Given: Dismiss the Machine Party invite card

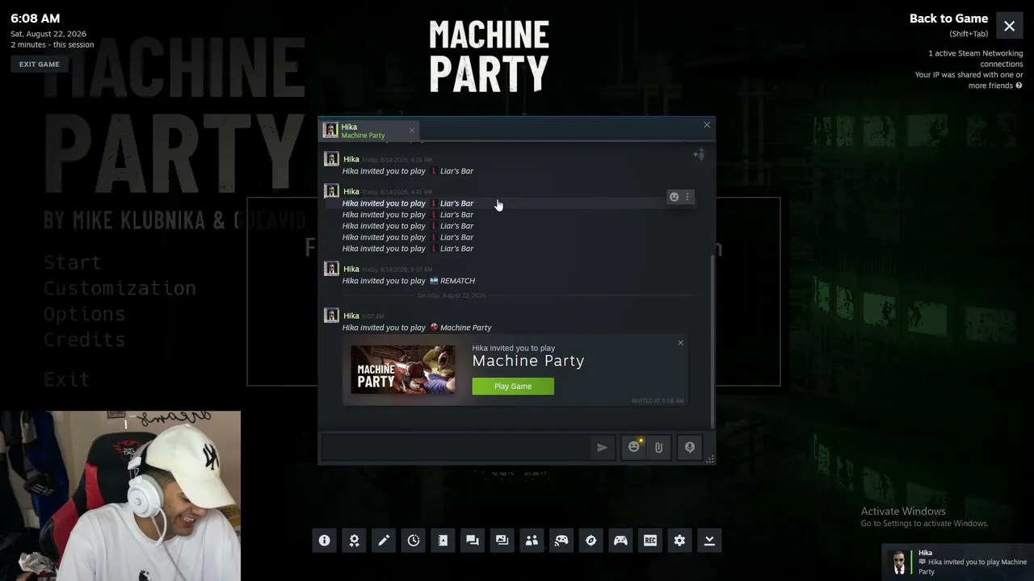Looking at the screenshot, I should [x=680, y=343].
